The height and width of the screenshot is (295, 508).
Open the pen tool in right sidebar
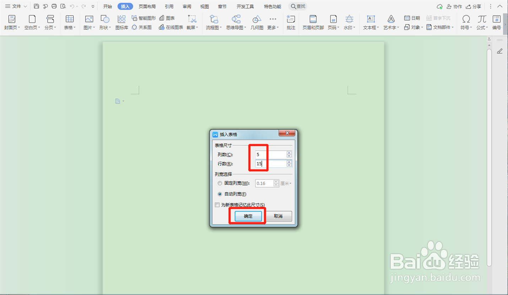click(x=499, y=51)
